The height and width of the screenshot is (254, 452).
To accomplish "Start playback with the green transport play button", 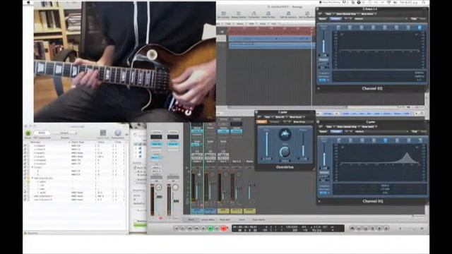I will pyautogui.click(x=210, y=229).
